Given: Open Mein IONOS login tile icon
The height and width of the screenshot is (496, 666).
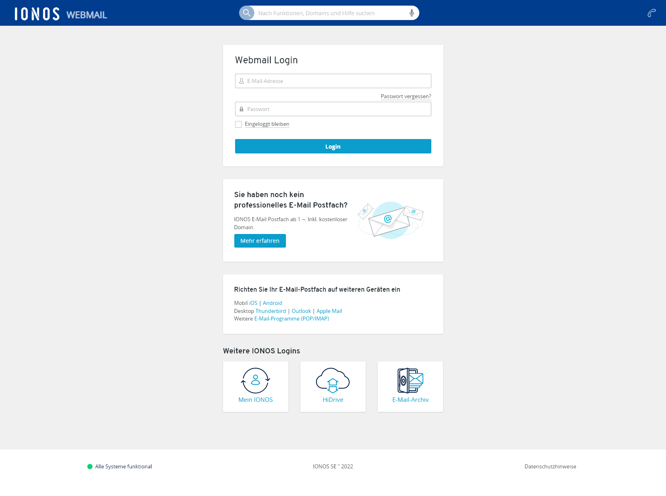Looking at the screenshot, I should [256, 381].
